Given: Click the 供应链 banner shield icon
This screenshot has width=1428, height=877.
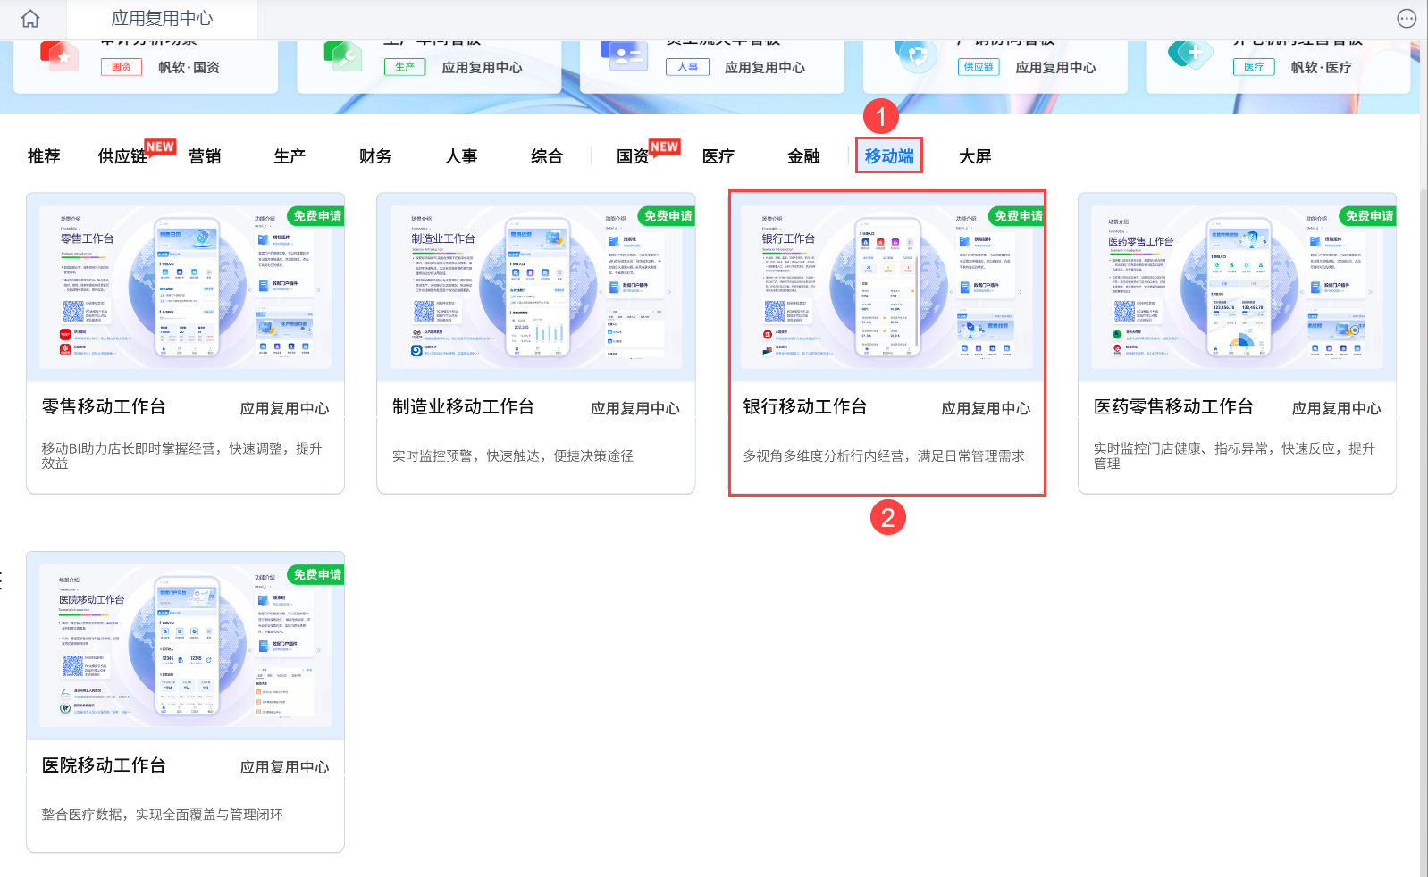Looking at the screenshot, I should (916, 55).
